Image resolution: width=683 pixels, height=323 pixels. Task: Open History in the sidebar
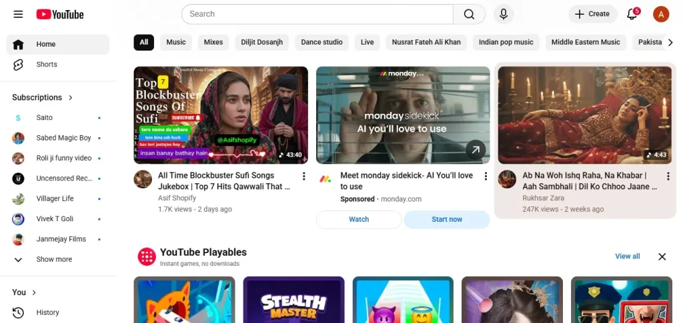(57, 312)
